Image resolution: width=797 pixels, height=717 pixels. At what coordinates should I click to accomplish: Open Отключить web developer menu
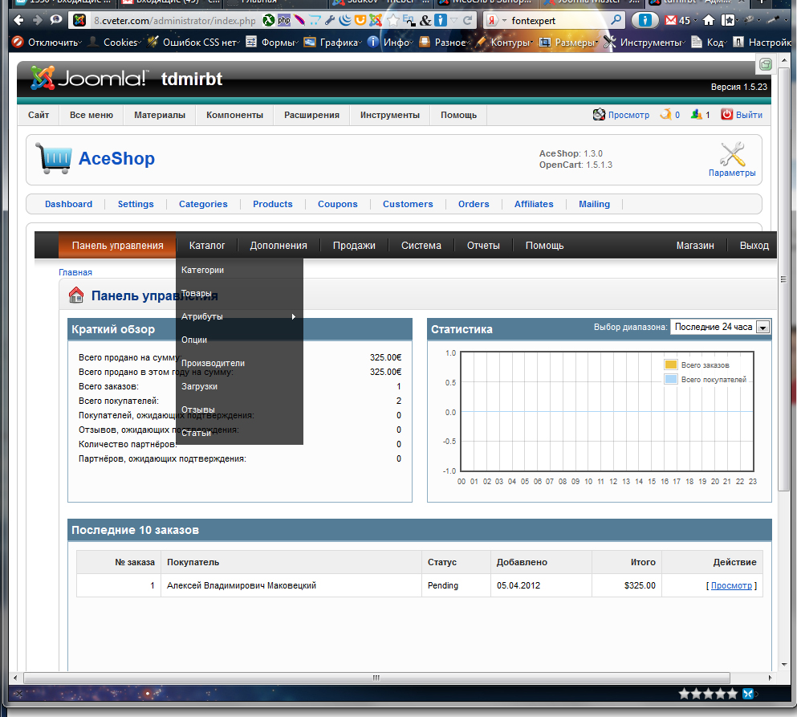tap(47, 43)
